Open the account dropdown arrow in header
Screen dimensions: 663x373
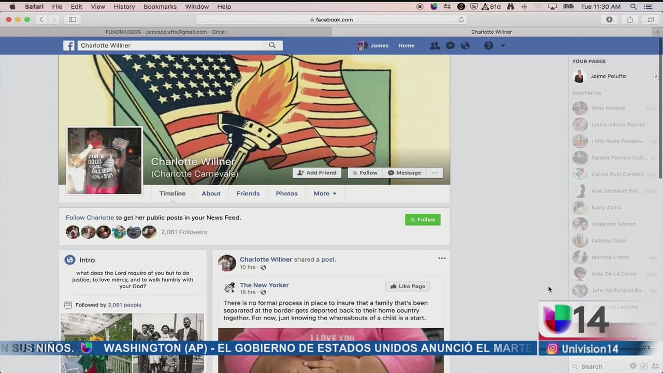(502, 46)
